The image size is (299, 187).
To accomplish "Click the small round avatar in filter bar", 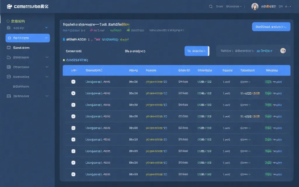I will (x=283, y=51).
